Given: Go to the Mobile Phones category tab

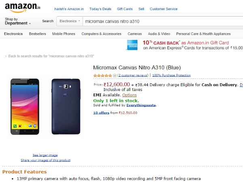Looking at the screenshot, I should point(64,34).
